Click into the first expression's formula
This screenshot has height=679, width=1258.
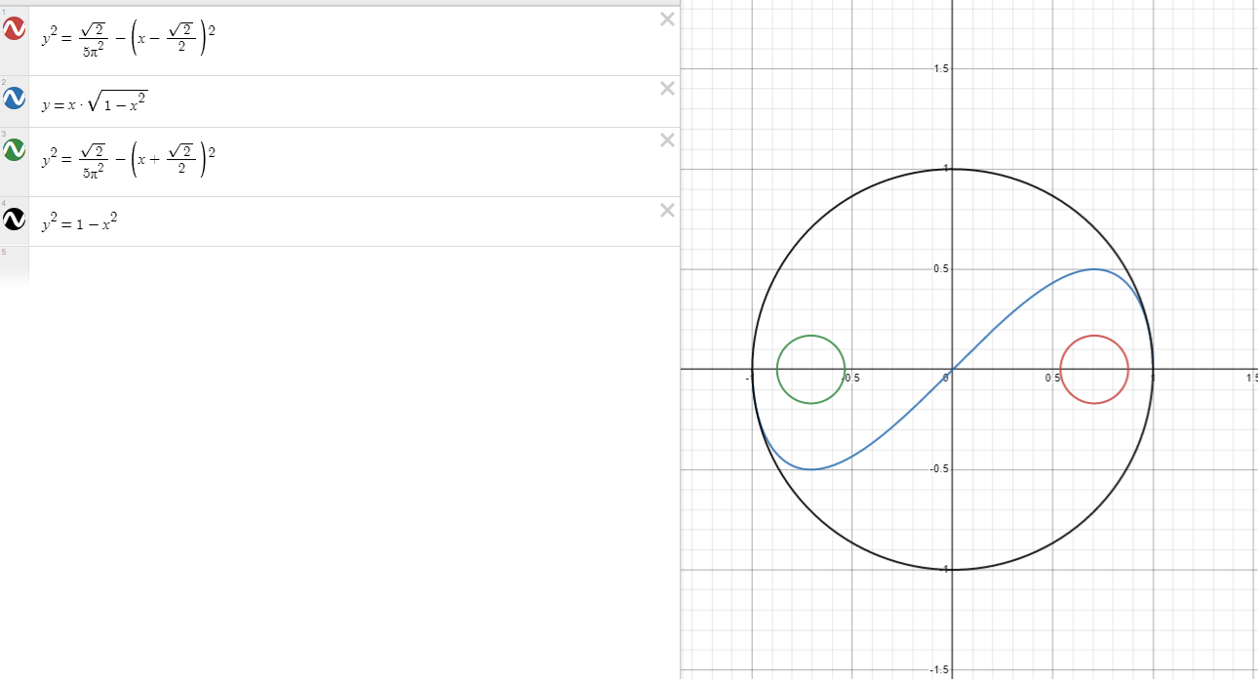[128, 40]
